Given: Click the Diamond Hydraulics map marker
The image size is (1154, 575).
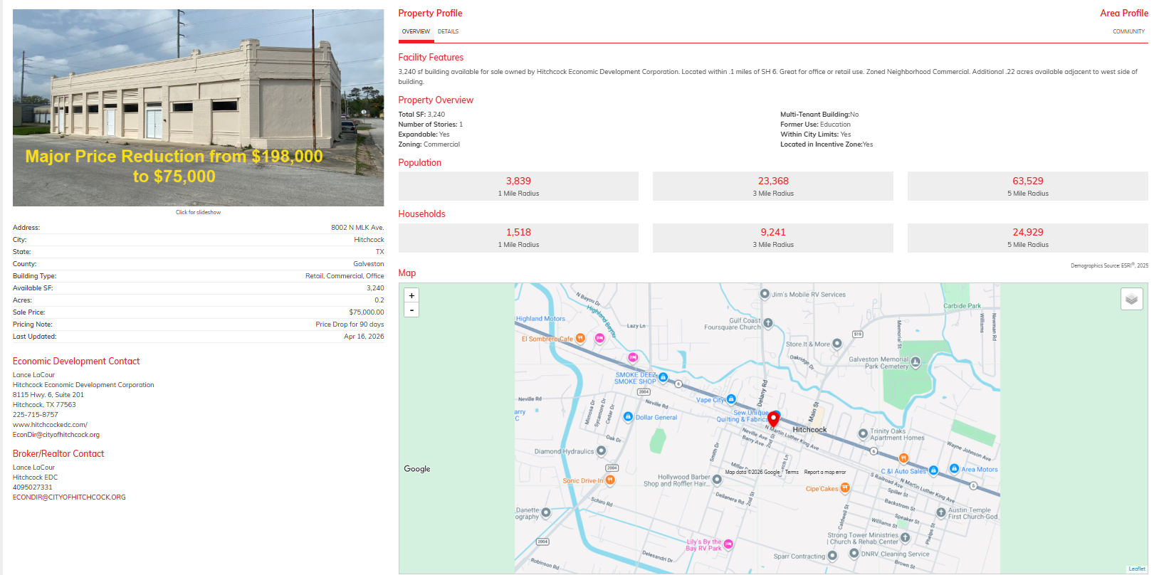Looking at the screenshot, I should tap(602, 450).
